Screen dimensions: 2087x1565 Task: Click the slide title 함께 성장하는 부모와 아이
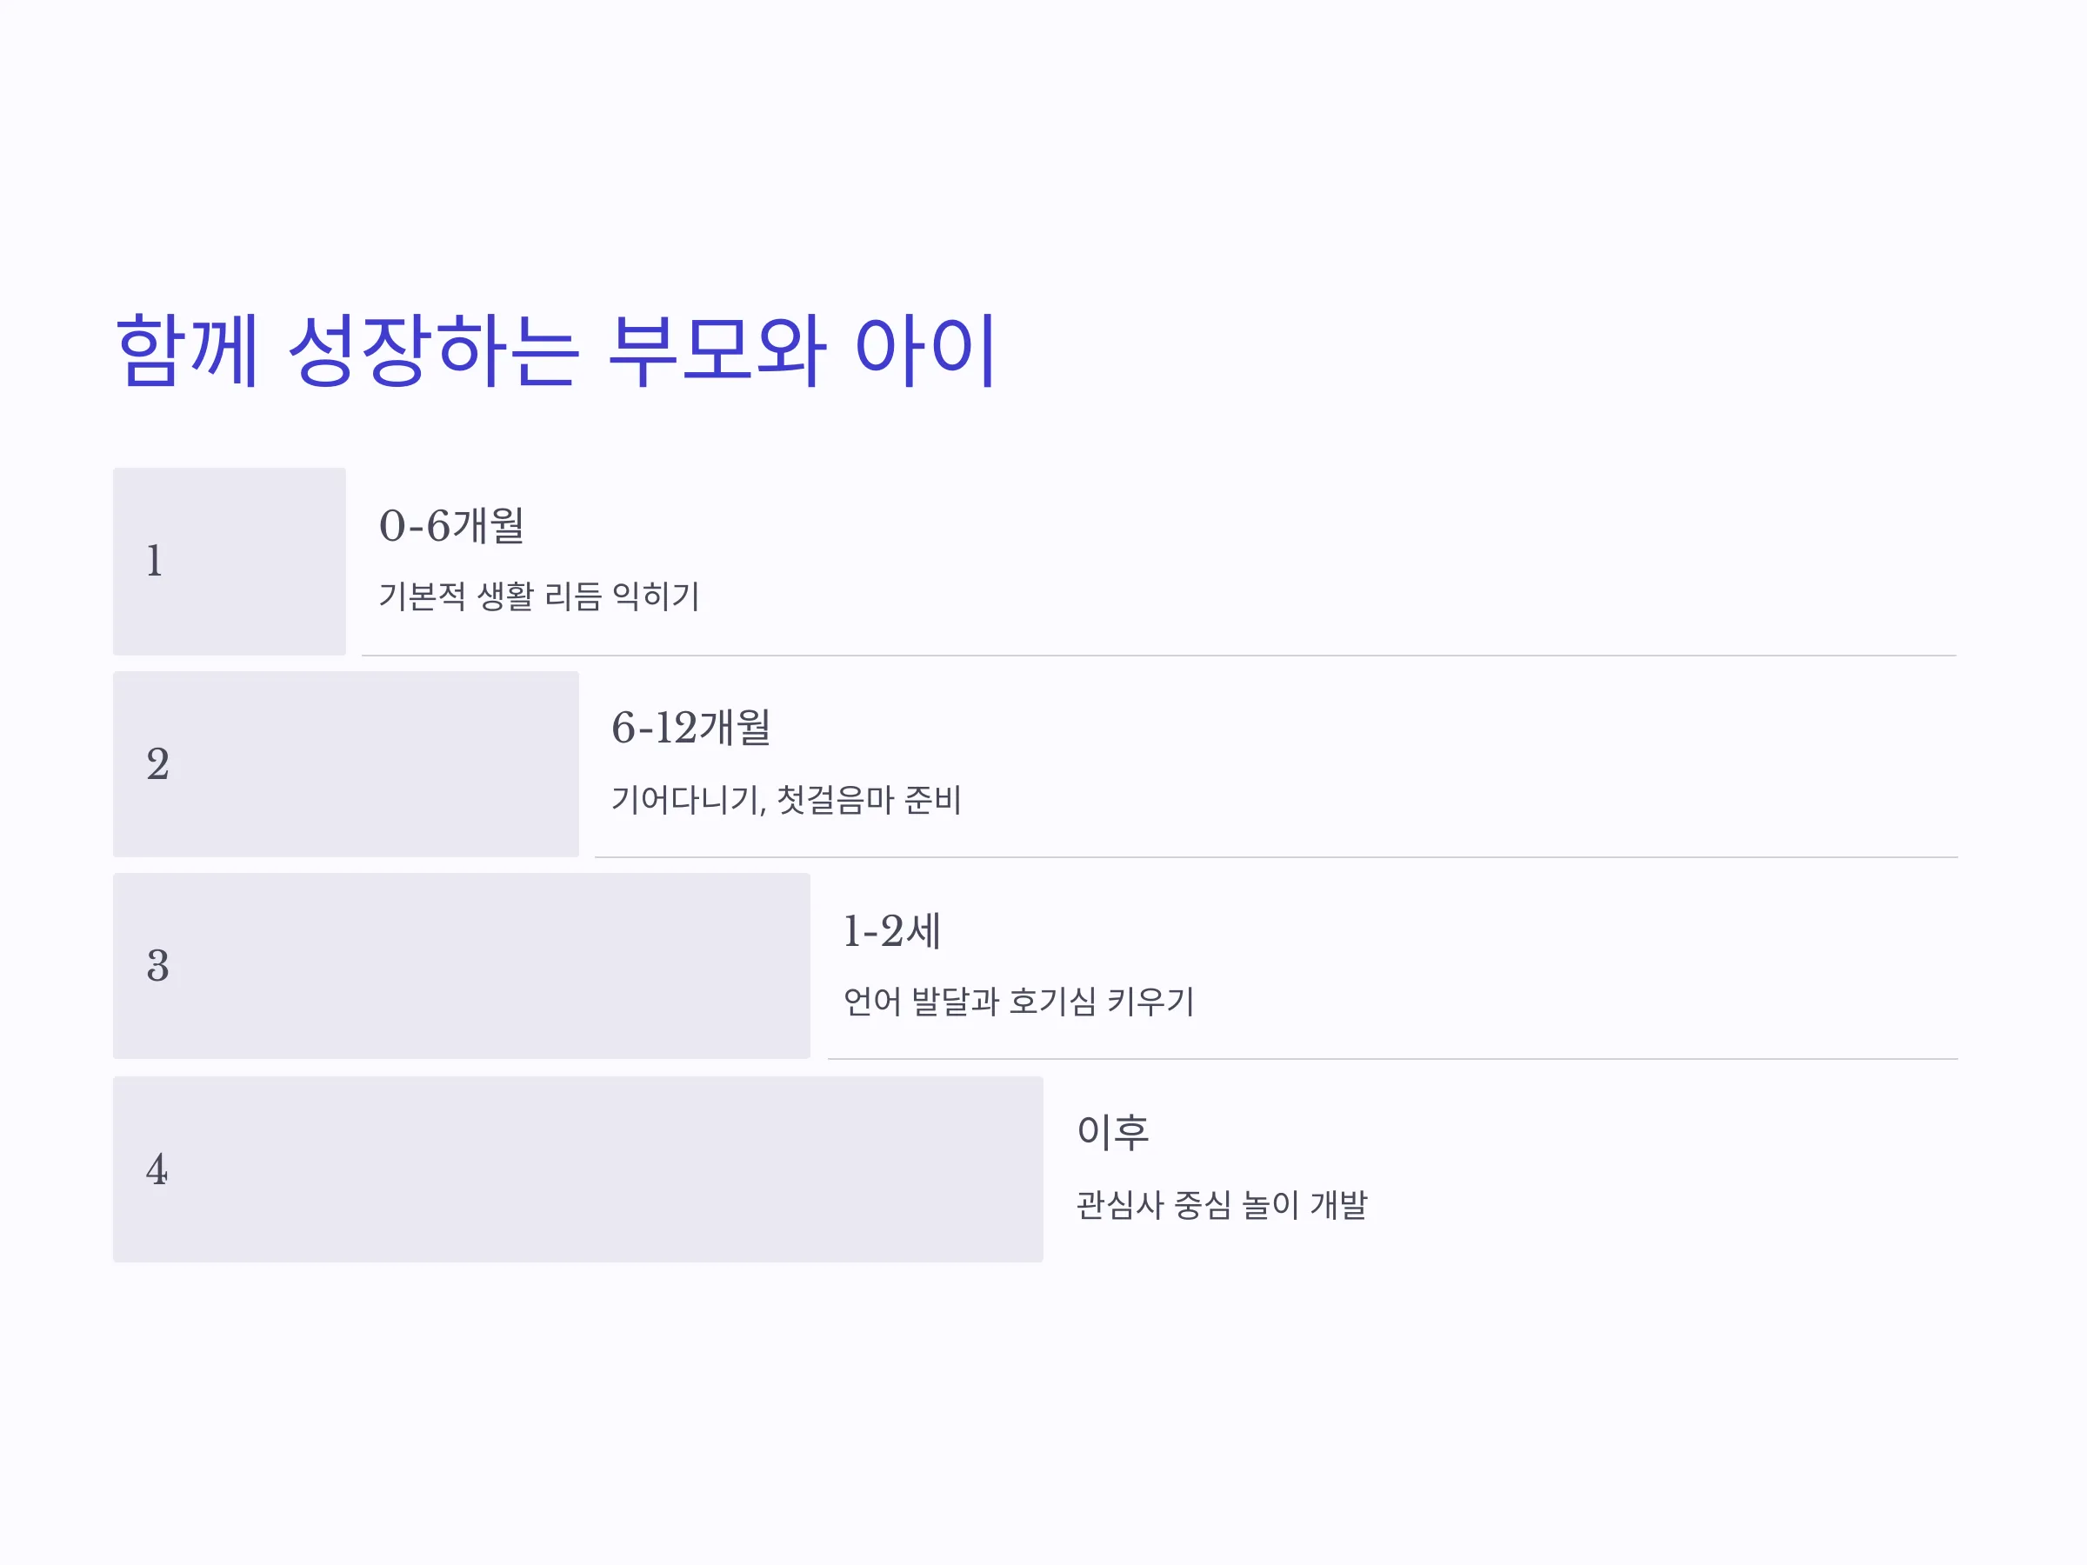click(555, 350)
